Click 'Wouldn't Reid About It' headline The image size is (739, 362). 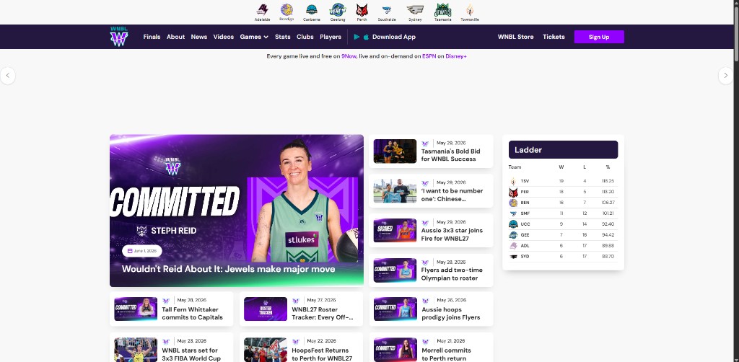point(229,269)
